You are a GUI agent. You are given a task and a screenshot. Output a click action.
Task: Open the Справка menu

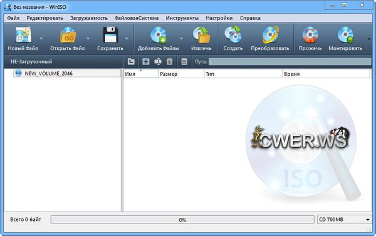(250, 18)
